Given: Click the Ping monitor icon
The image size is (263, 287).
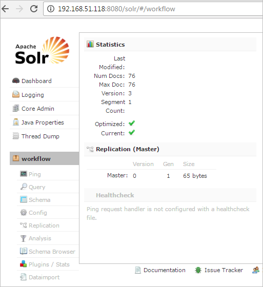Looking at the screenshot, I should coord(24,174).
